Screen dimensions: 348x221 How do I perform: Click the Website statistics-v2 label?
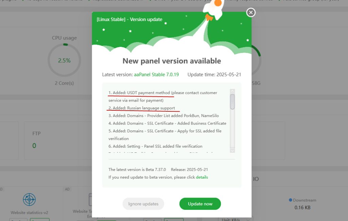(x=29, y=213)
